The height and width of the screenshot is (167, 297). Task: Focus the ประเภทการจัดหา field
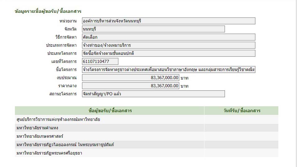pos(168,45)
